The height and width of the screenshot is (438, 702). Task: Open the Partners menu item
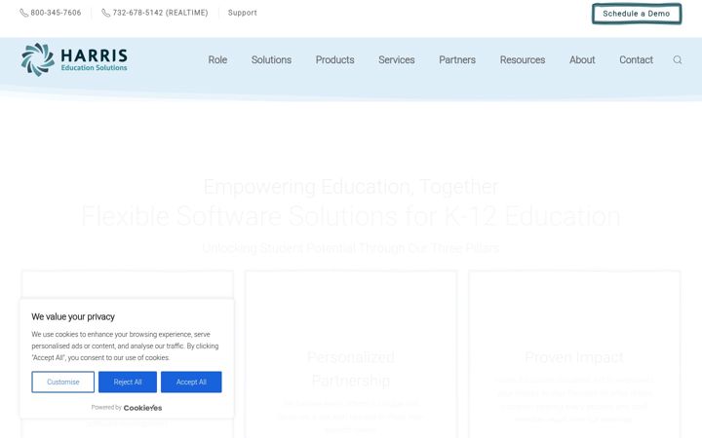tap(457, 60)
